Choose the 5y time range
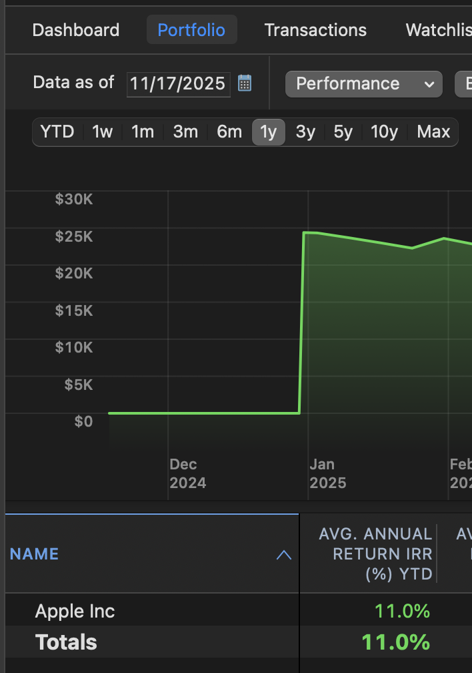The image size is (472, 673). coord(343,132)
